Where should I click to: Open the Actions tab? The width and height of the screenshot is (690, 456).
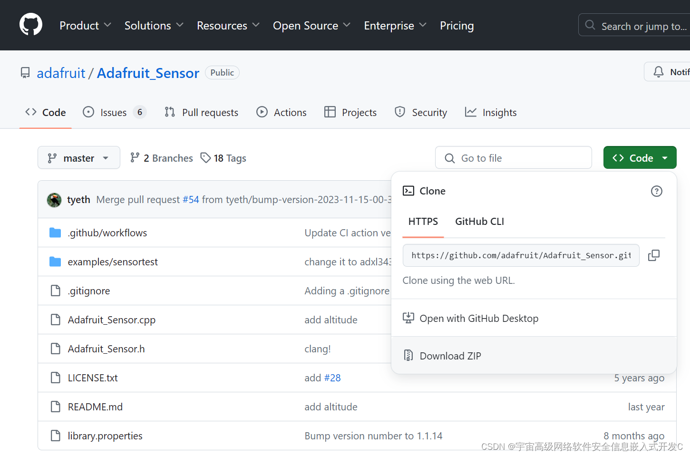[x=282, y=112]
